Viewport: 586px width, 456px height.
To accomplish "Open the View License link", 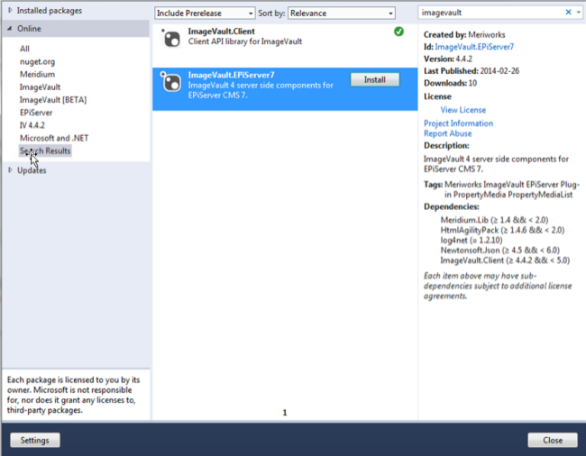I will click(462, 110).
